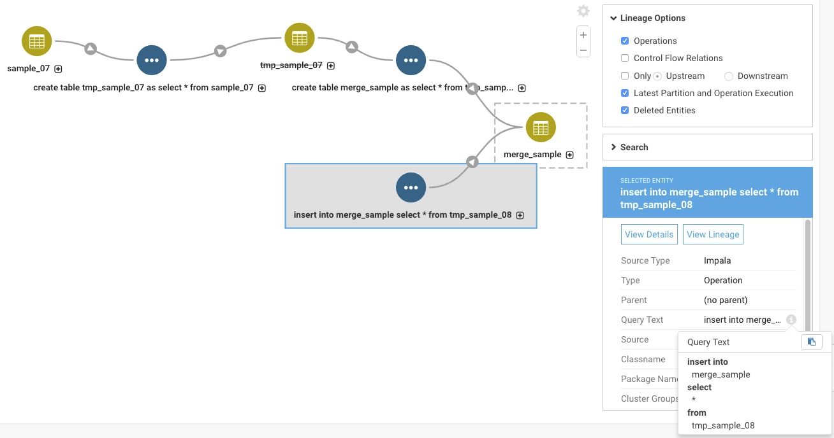Zoom out of the lineage diagram
834x438 pixels.
tap(583, 50)
